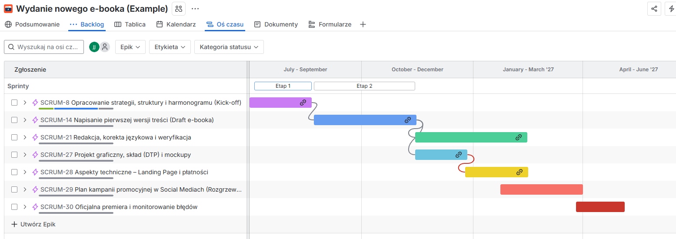Click the project avatar icon beside the title
The image size is (676, 239).
pyautogui.click(x=8, y=9)
